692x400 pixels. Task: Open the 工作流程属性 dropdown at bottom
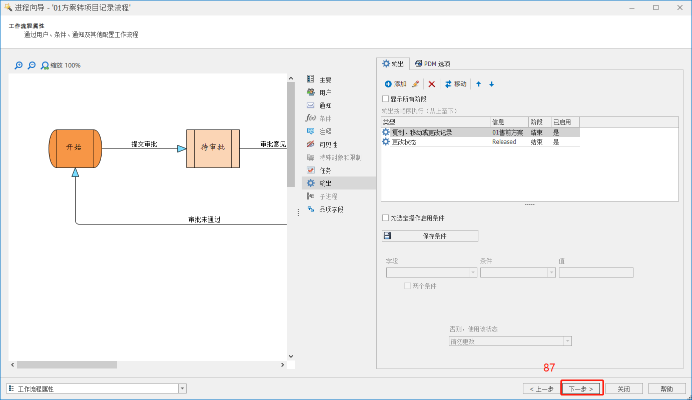point(183,388)
